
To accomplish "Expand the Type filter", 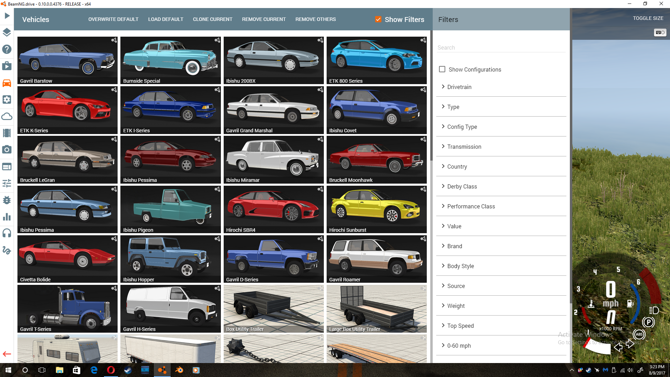I will point(501,107).
